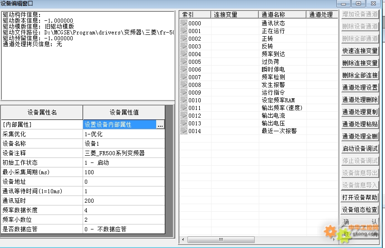385x248 pixels.
Task: Click the channel list horizontal scrollbar
Action: point(259,239)
